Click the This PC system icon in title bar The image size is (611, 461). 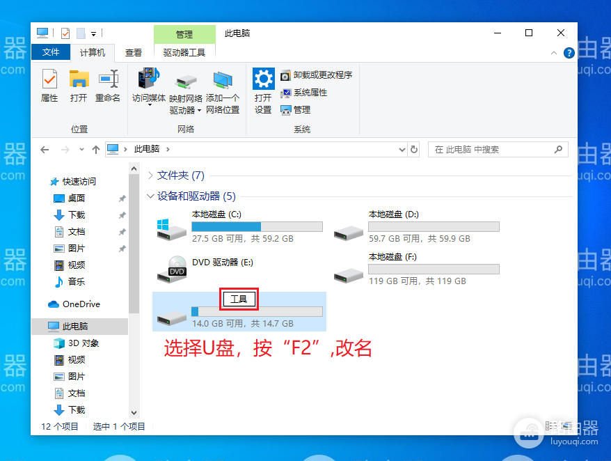coord(42,33)
